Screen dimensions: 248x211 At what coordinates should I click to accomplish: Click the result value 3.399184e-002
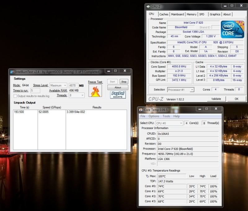(x=76, y=112)
